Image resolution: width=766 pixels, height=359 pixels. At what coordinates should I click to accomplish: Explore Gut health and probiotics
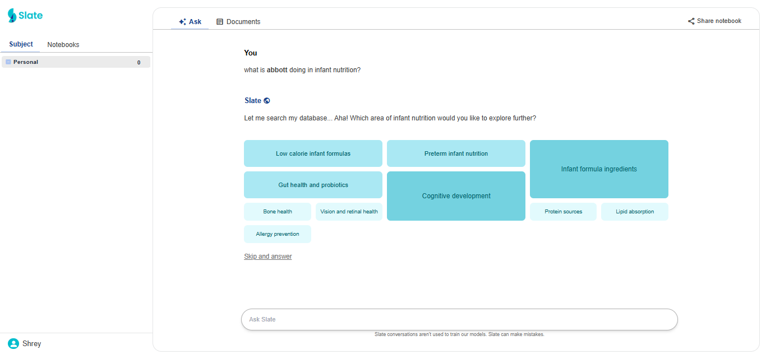click(x=313, y=185)
